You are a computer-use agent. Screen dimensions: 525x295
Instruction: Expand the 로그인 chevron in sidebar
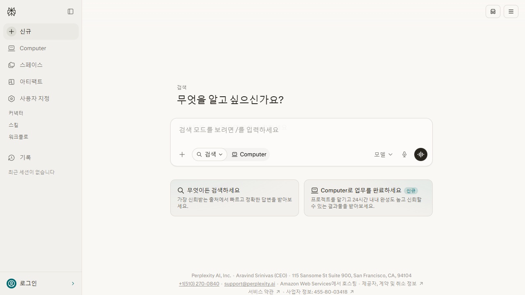click(73, 284)
